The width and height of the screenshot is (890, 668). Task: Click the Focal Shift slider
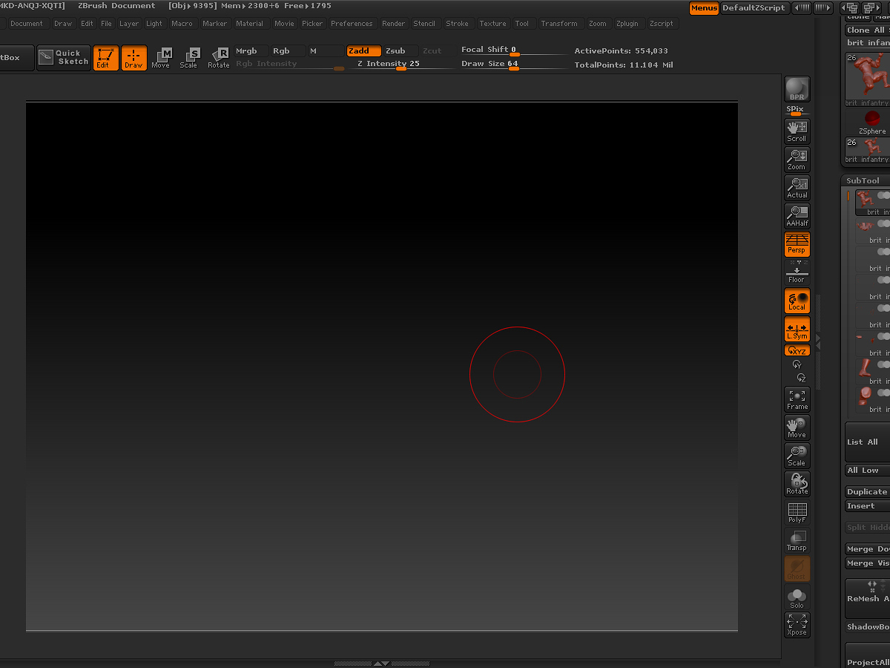513,51
